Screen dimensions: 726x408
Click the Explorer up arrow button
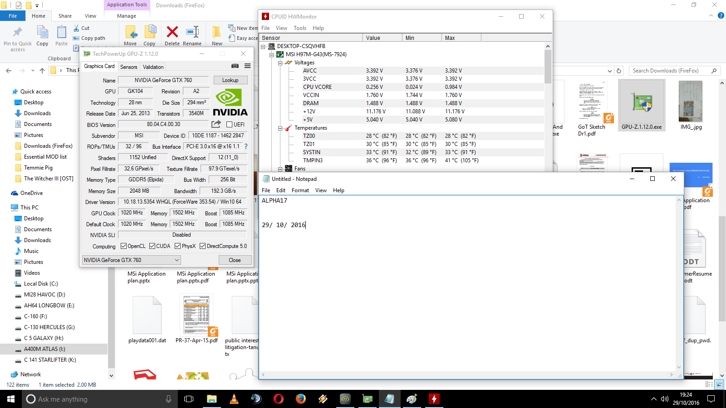tap(42, 70)
